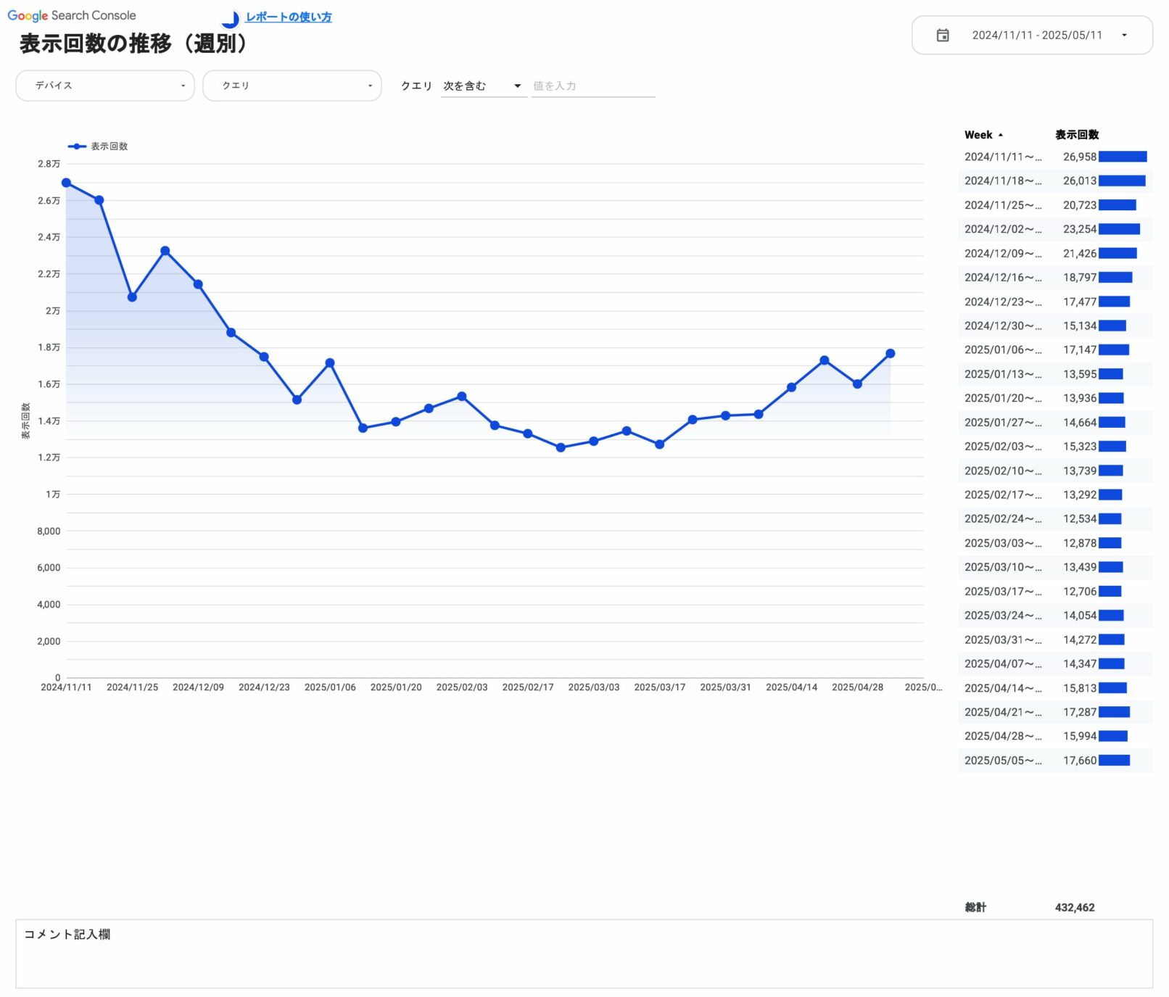The height and width of the screenshot is (997, 1169).
Task: Click the calendar icon in the date selector
Action: (943, 34)
